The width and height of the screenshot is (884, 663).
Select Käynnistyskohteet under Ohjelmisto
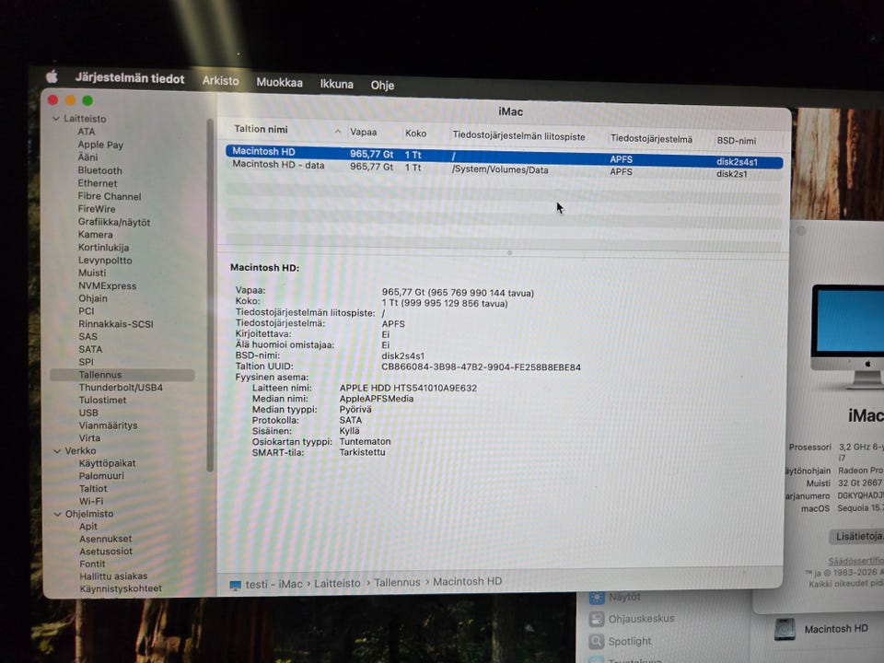(x=121, y=588)
